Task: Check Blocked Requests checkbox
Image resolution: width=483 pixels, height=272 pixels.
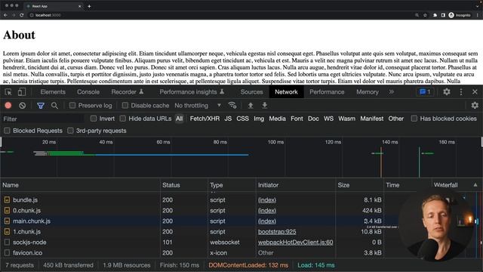Action: tap(7, 131)
